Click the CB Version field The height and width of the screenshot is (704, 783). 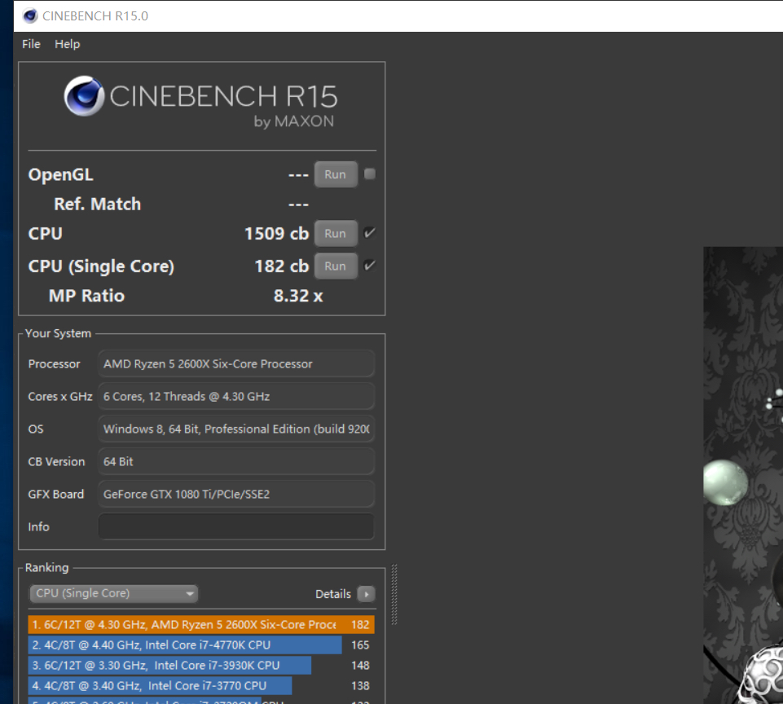236,461
